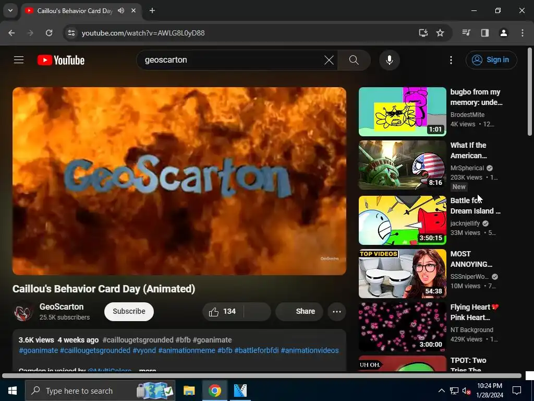Click the page vertical scrollbar
Screen dimensions: 534x401
(x=530, y=91)
